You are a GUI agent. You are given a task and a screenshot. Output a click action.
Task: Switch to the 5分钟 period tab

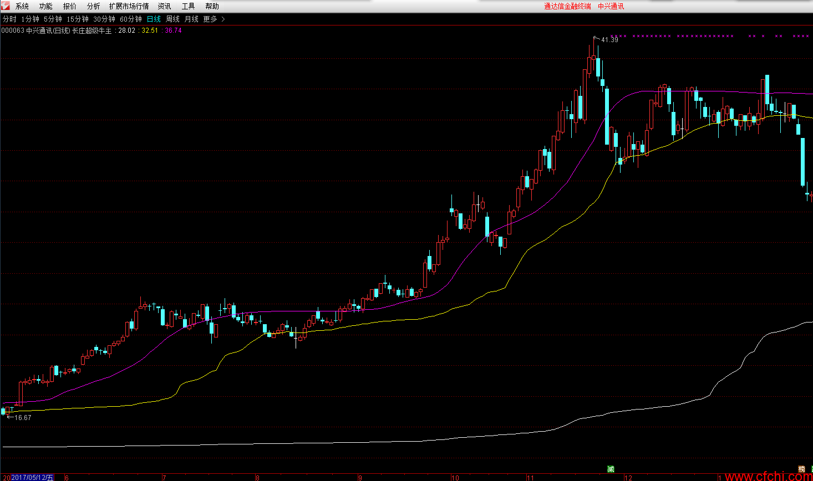pyautogui.click(x=53, y=19)
